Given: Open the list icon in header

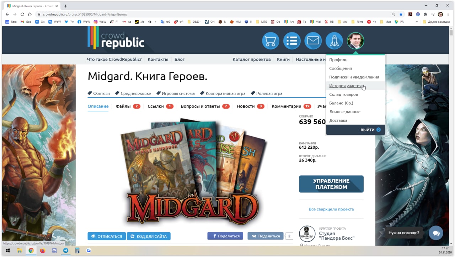Looking at the screenshot, I should click(292, 41).
